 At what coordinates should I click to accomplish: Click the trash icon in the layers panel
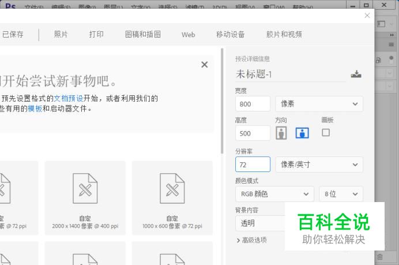click(379, 257)
